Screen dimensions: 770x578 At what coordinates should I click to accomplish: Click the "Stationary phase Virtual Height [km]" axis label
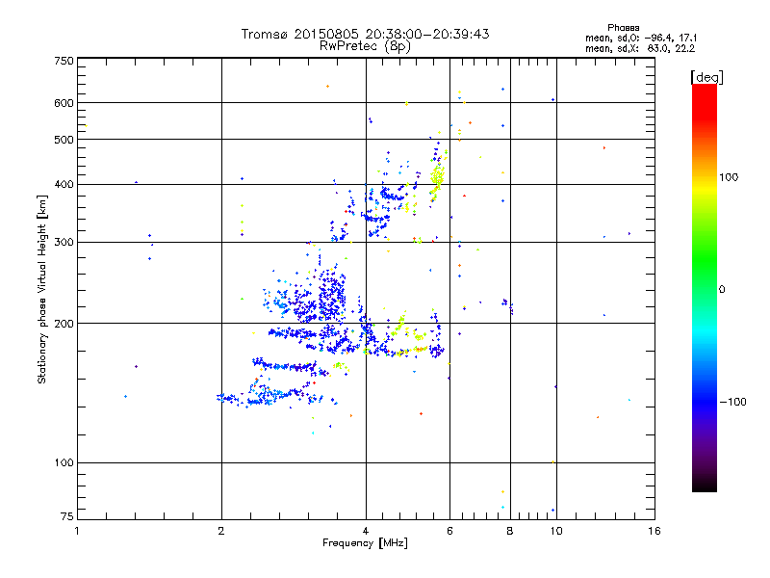(x=42, y=289)
